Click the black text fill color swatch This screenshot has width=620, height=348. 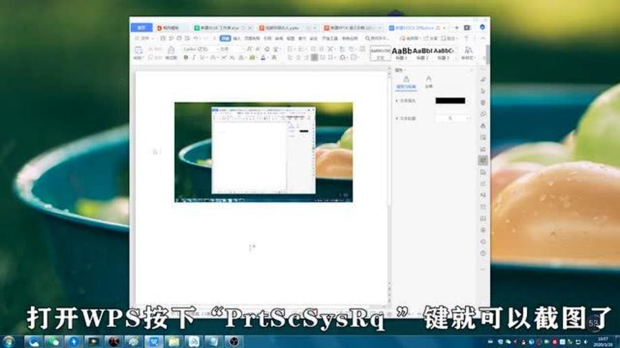[x=450, y=100]
